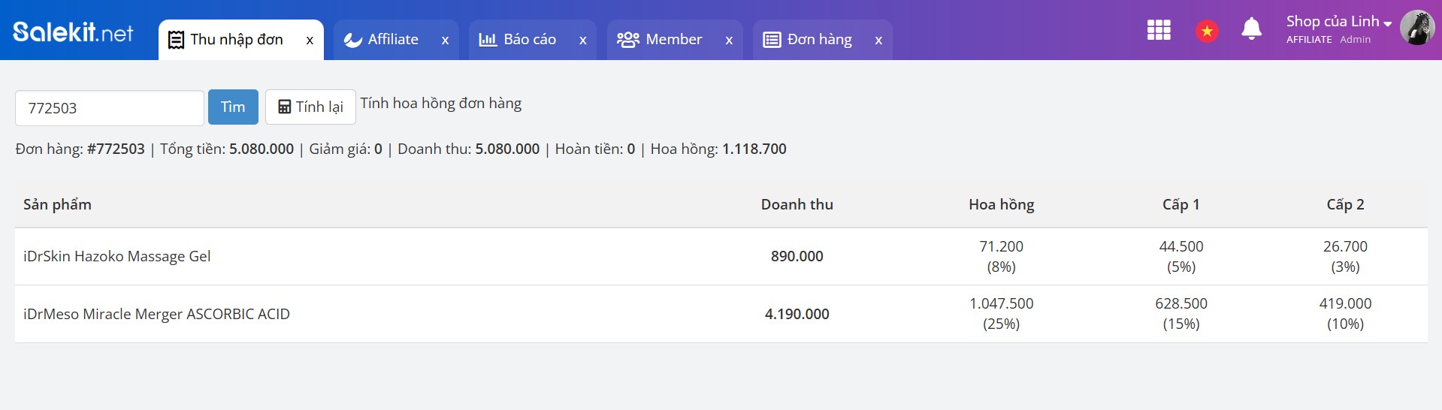Image resolution: width=1442 pixels, height=410 pixels.
Task: Switch to the Báo cáo tab
Action: tap(518, 40)
